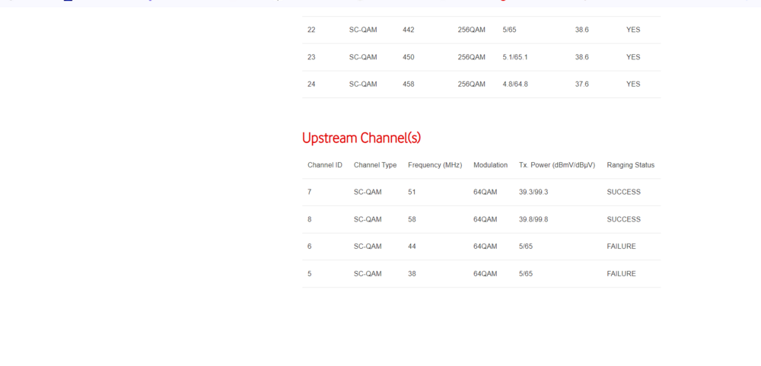Click SC-QAM in downstream channel 24 row
The height and width of the screenshot is (366, 761).
pos(363,84)
